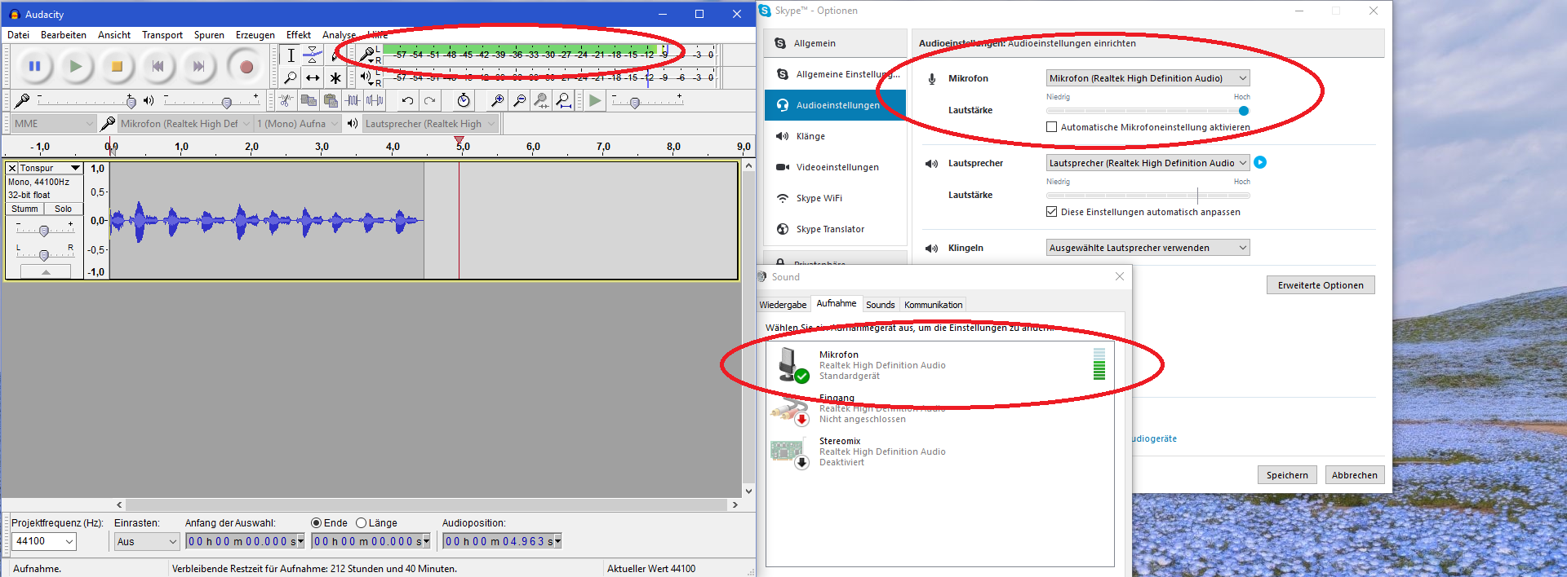Click the green Play button in Audacity

pos(76,67)
